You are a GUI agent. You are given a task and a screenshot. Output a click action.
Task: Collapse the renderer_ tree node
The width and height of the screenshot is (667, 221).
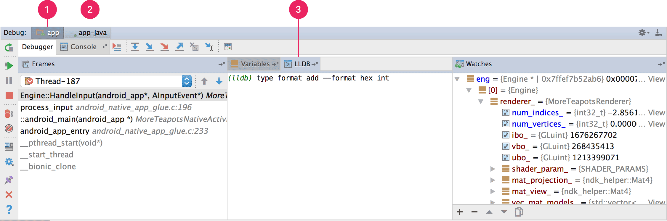(481, 102)
